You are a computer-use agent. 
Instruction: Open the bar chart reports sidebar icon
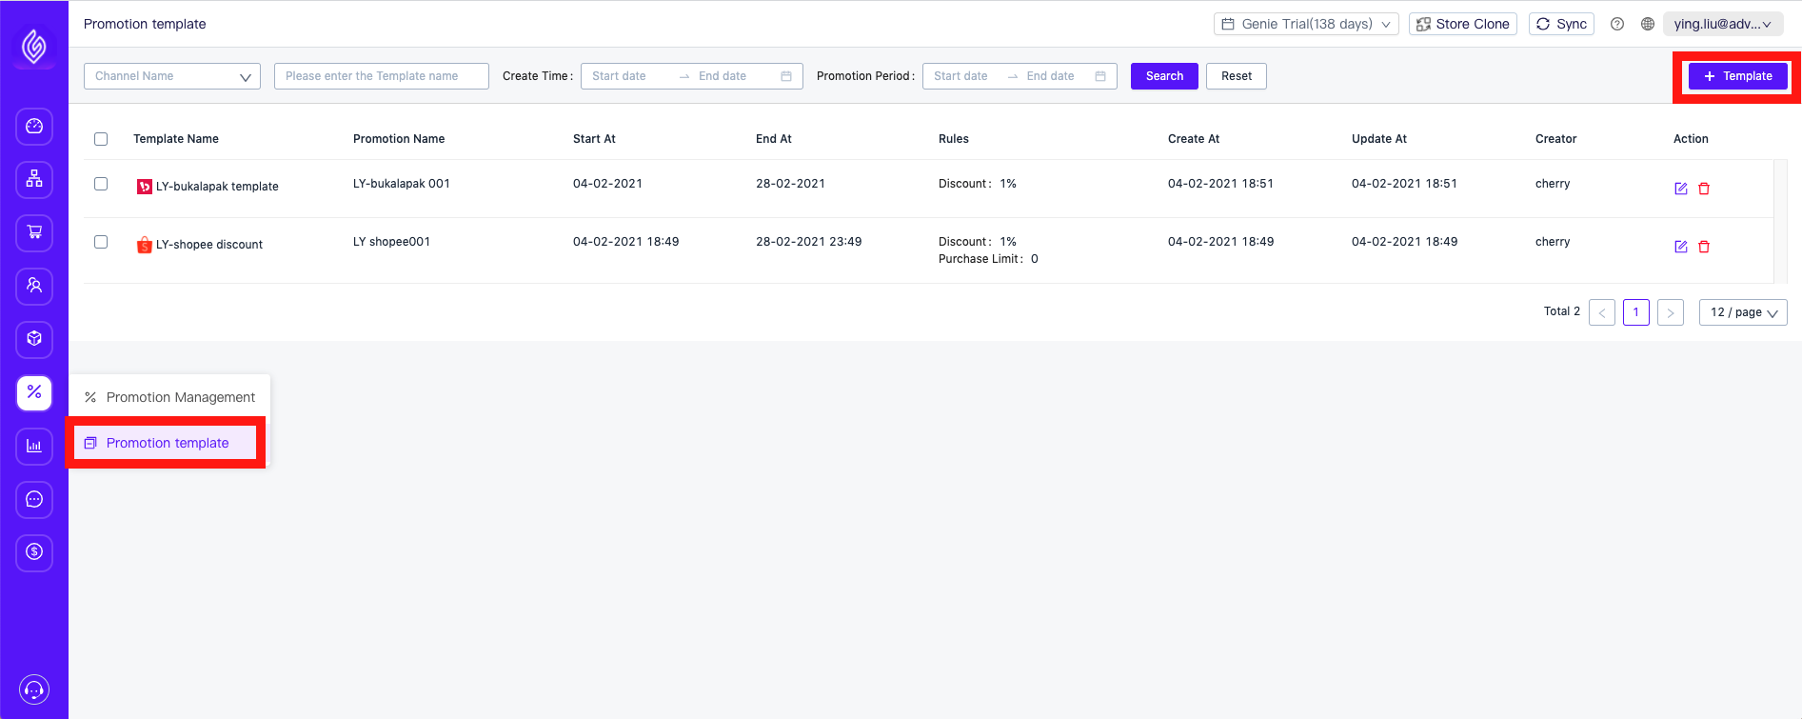point(34,446)
